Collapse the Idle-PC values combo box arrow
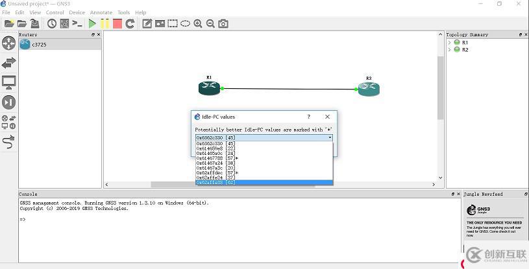The width and height of the screenshot is (529, 269). (x=330, y=137)
